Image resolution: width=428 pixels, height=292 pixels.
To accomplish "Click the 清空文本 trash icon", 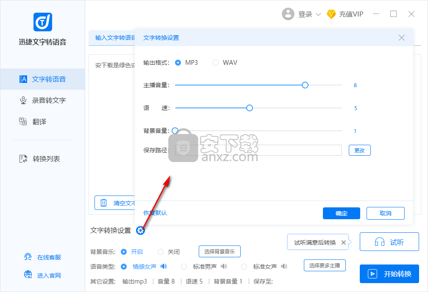I will 103,203.
